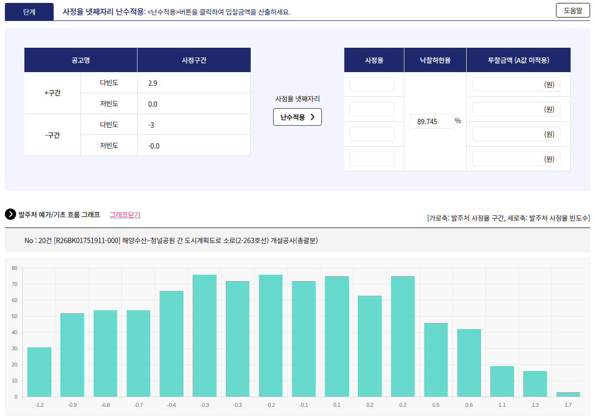Click the chart bar labeled -0.4
This screenshot has height=419, width=595.
pyautogui.click(x=172, y=343)
